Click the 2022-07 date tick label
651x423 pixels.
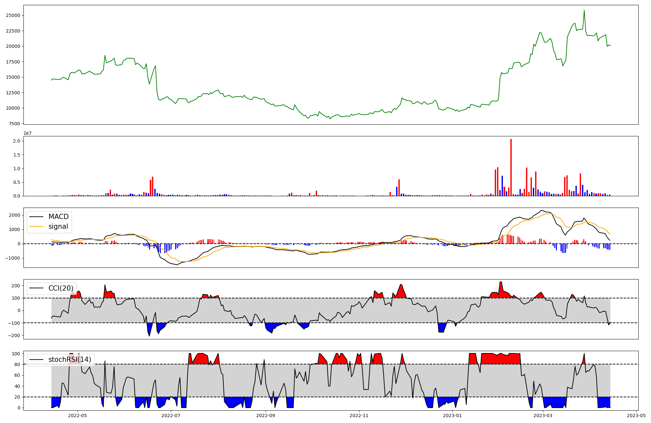[x=171, y=416]
